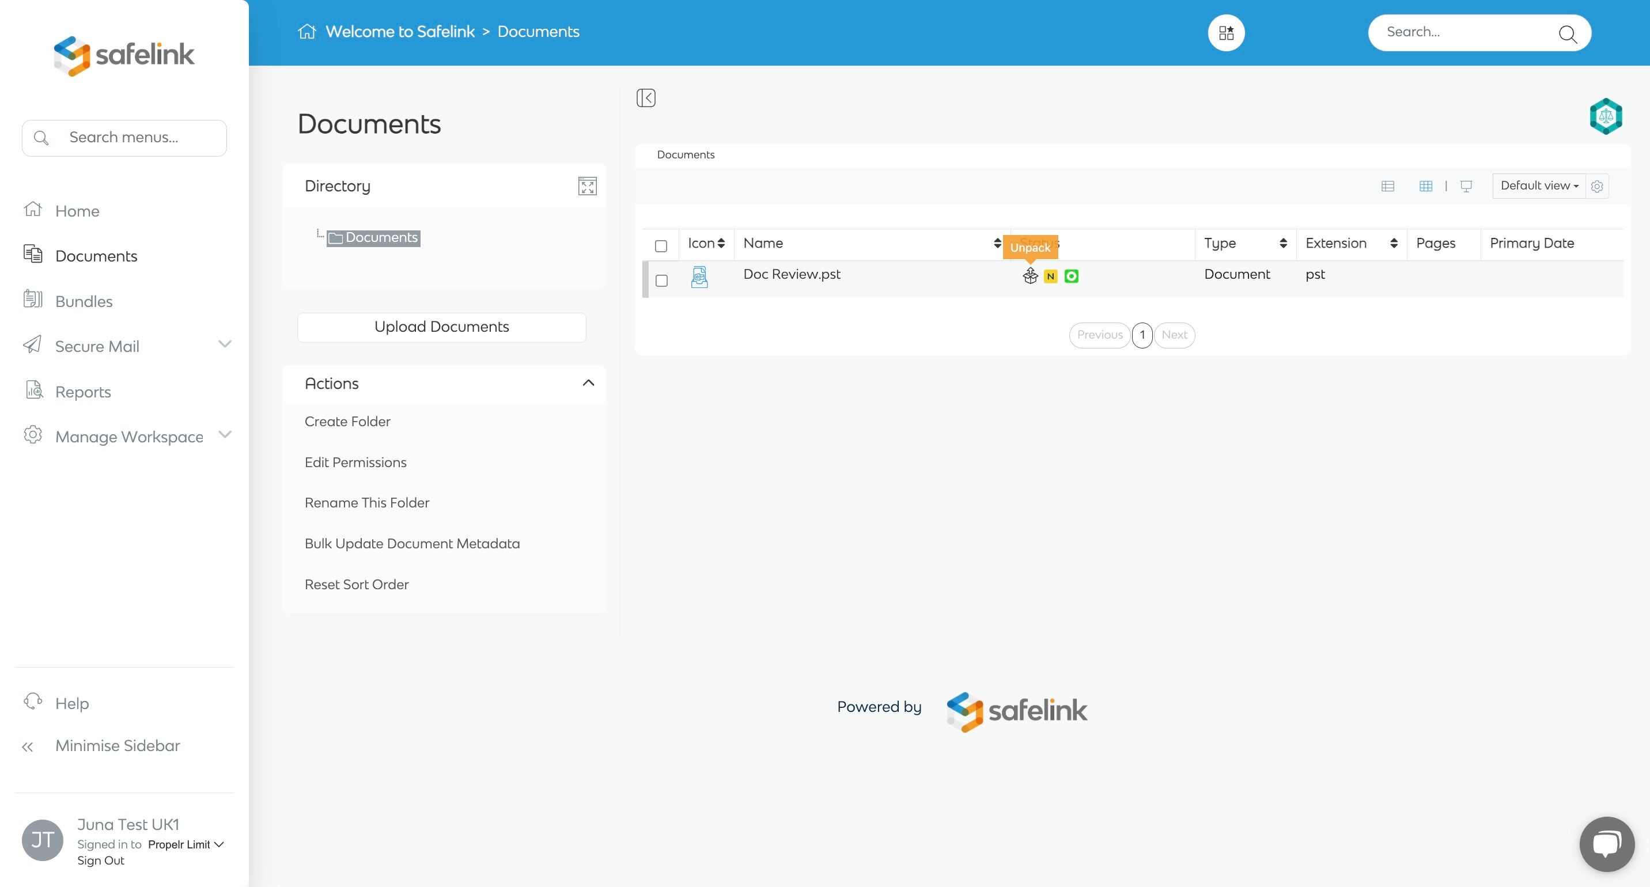Image resolution: width=1650 pixels, height=887 pixels.
Task: Switch to list view layout icon
Action: point(1387,187)
